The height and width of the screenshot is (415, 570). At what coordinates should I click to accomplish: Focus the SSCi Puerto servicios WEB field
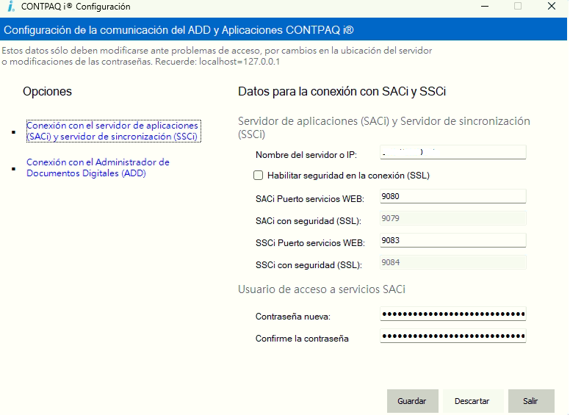pyautogui.click(x=452, y=240)
